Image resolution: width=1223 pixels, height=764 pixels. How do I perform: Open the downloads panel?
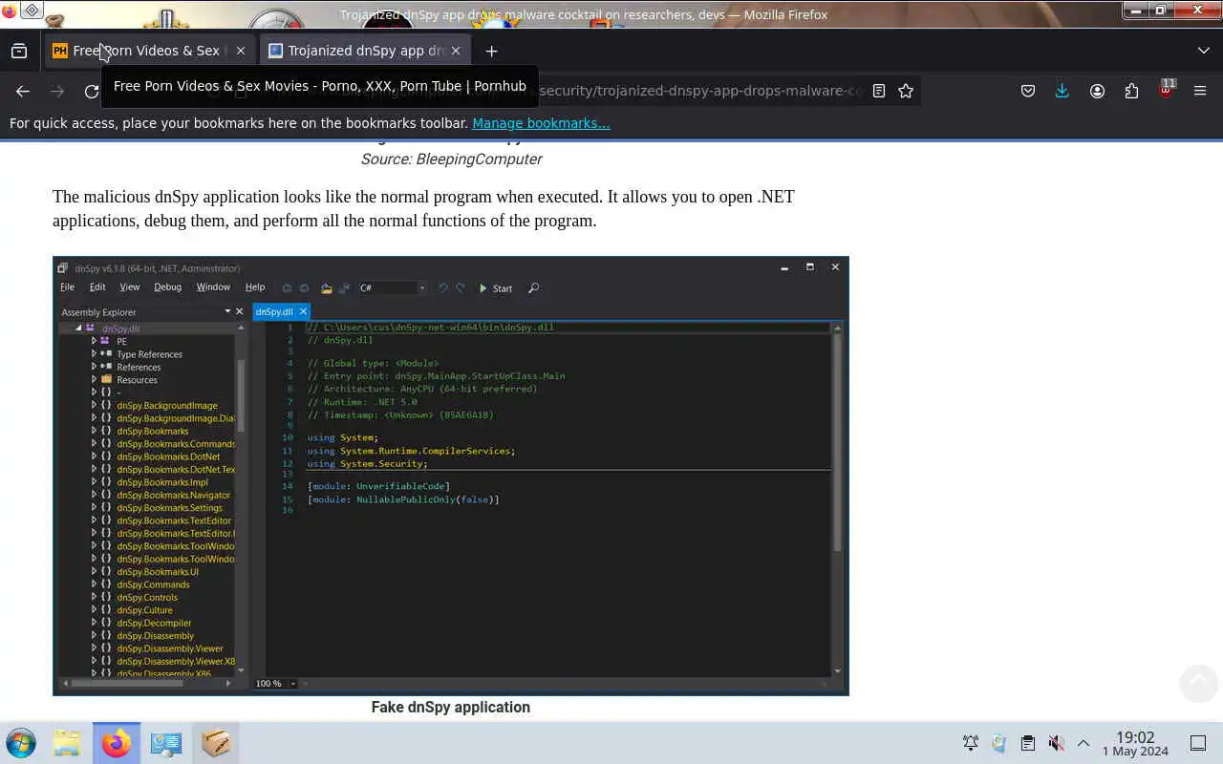point(1062,91)
